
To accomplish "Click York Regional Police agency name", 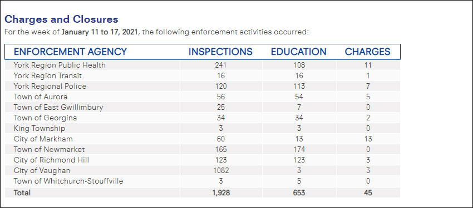I will pos(50,87).
